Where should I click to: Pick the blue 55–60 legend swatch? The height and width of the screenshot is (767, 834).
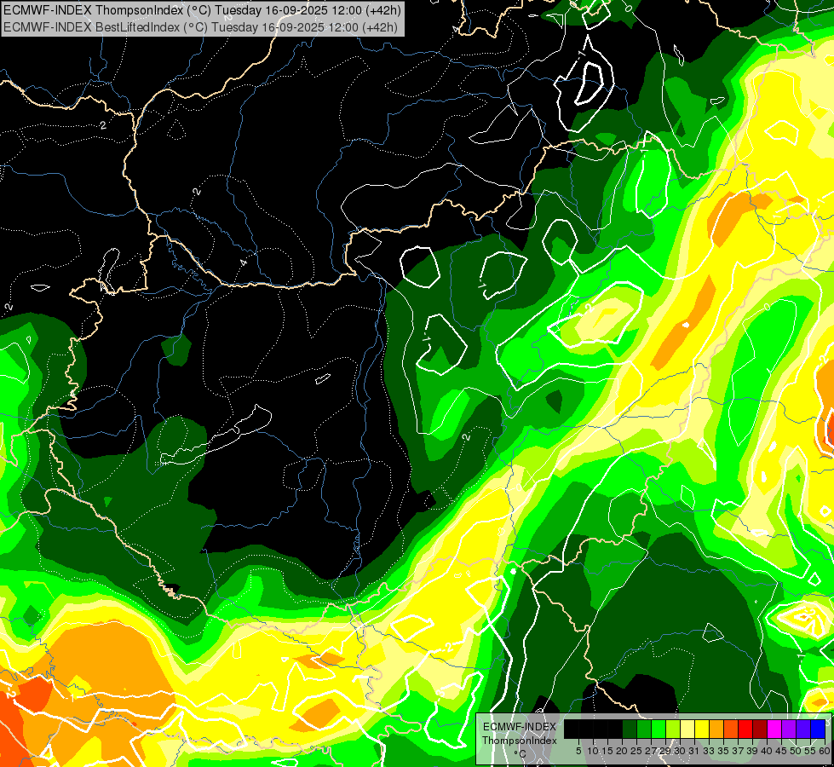[818, 730]
